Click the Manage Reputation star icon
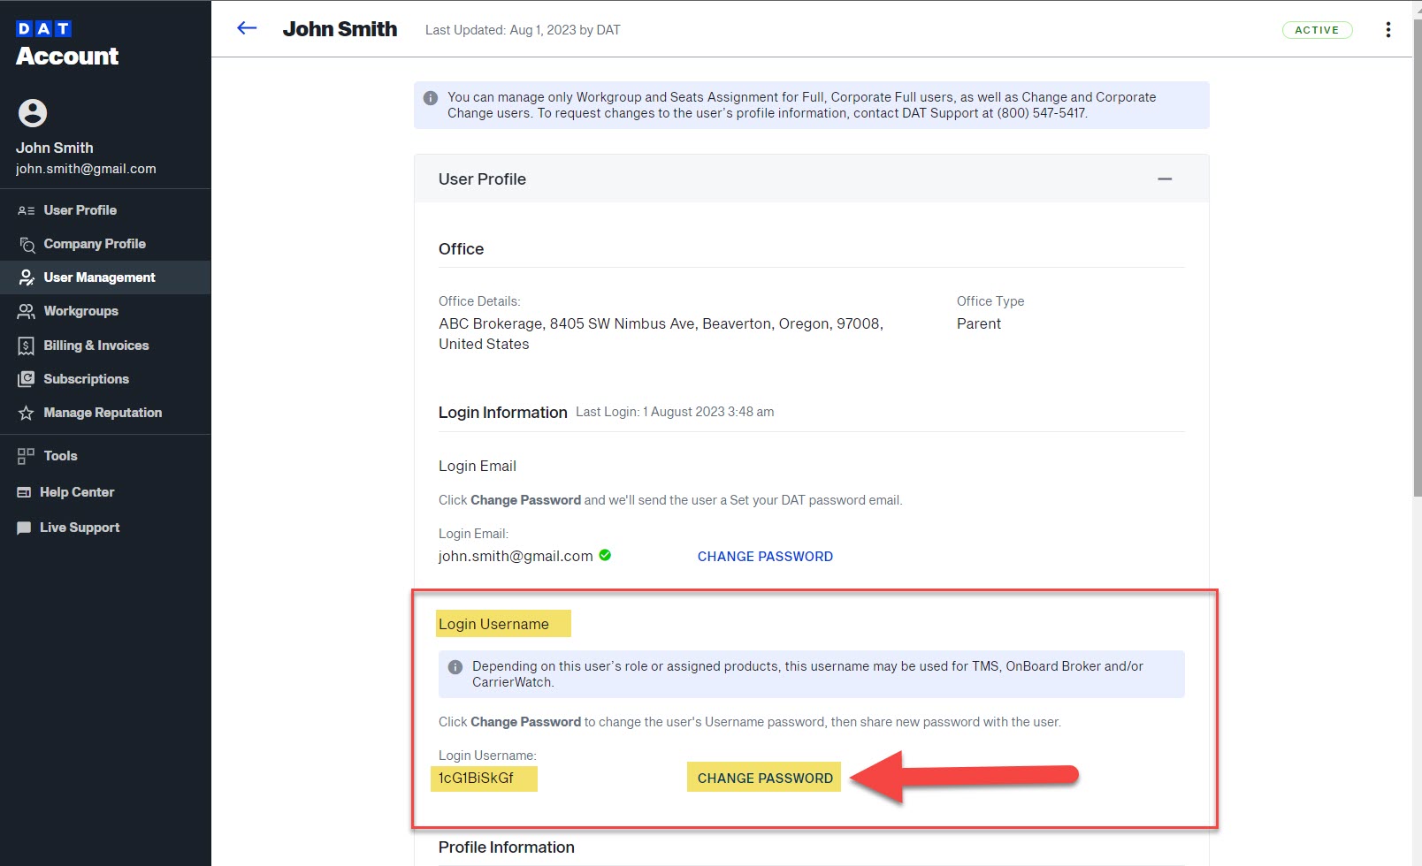1422x866 pixels. click(26, 413)
